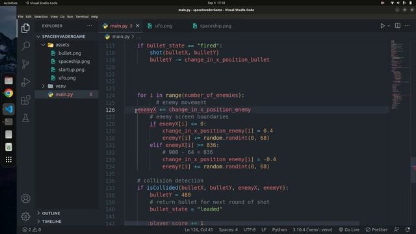The height and width of the screenshot is (234, 416).
Task: Open ufo.png in the explorer
Action: click(66, 78)
